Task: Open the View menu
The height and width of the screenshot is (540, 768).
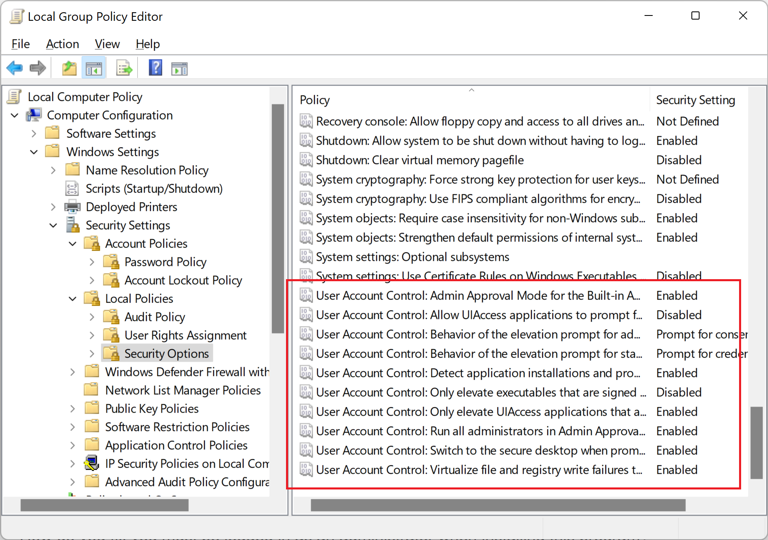Action: pyautogui.click(x=107, y=44)
